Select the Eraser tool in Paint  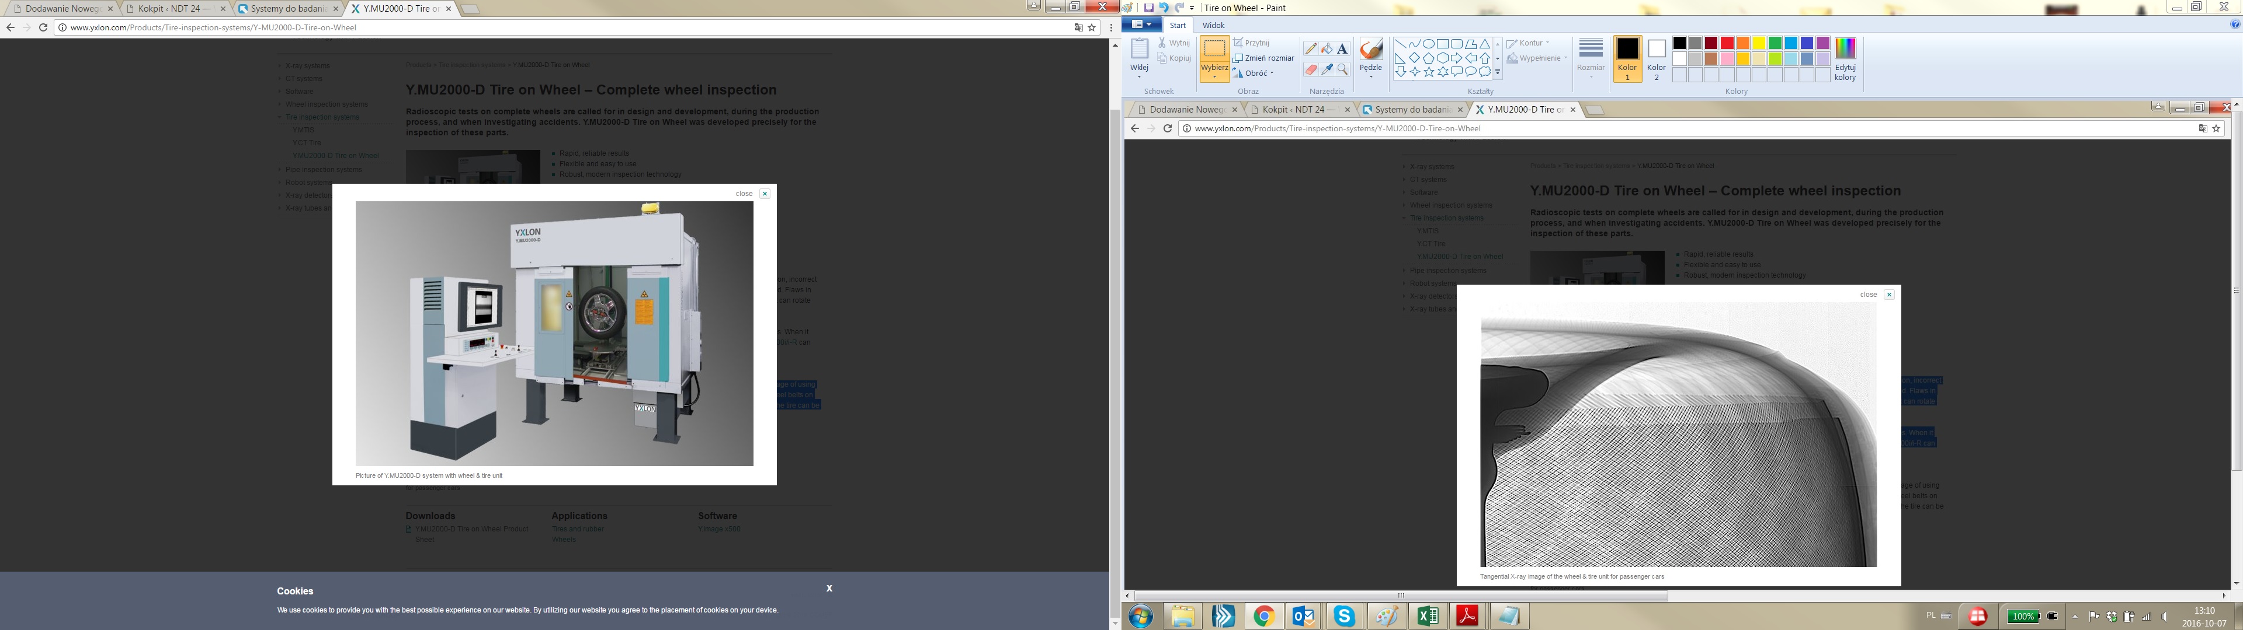[1310, 69]
